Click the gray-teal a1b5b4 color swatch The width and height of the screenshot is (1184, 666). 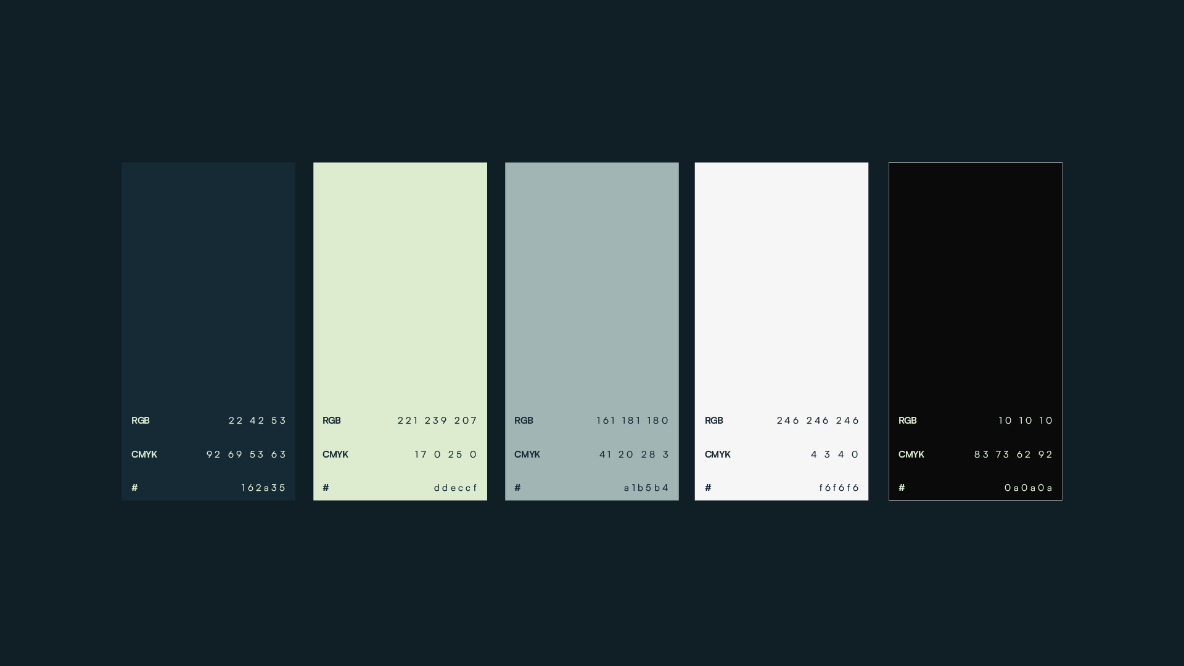click(x=591, y=277)
